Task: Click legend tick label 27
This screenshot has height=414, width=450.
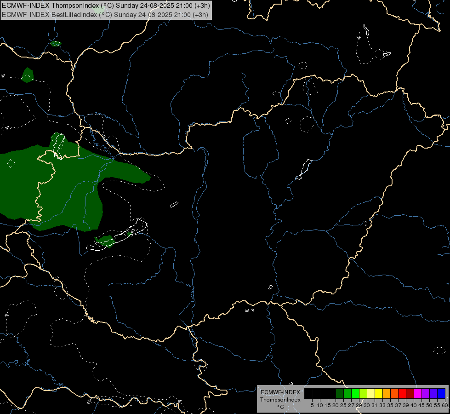Action: pyautogui.click(x=351, y=405)
